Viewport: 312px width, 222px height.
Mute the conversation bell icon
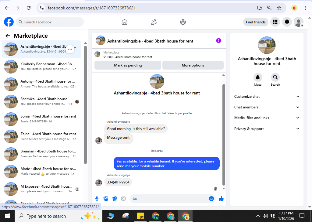pos(258,77)
